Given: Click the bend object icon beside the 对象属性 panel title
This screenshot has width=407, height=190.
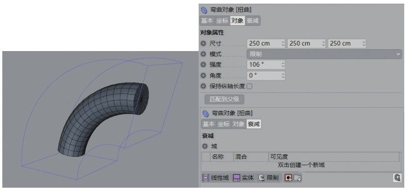Looking at the screenshot, I should [x=204, y=10].
